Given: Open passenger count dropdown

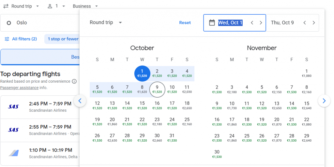Looking at the screenshot, I should point(56,6).
